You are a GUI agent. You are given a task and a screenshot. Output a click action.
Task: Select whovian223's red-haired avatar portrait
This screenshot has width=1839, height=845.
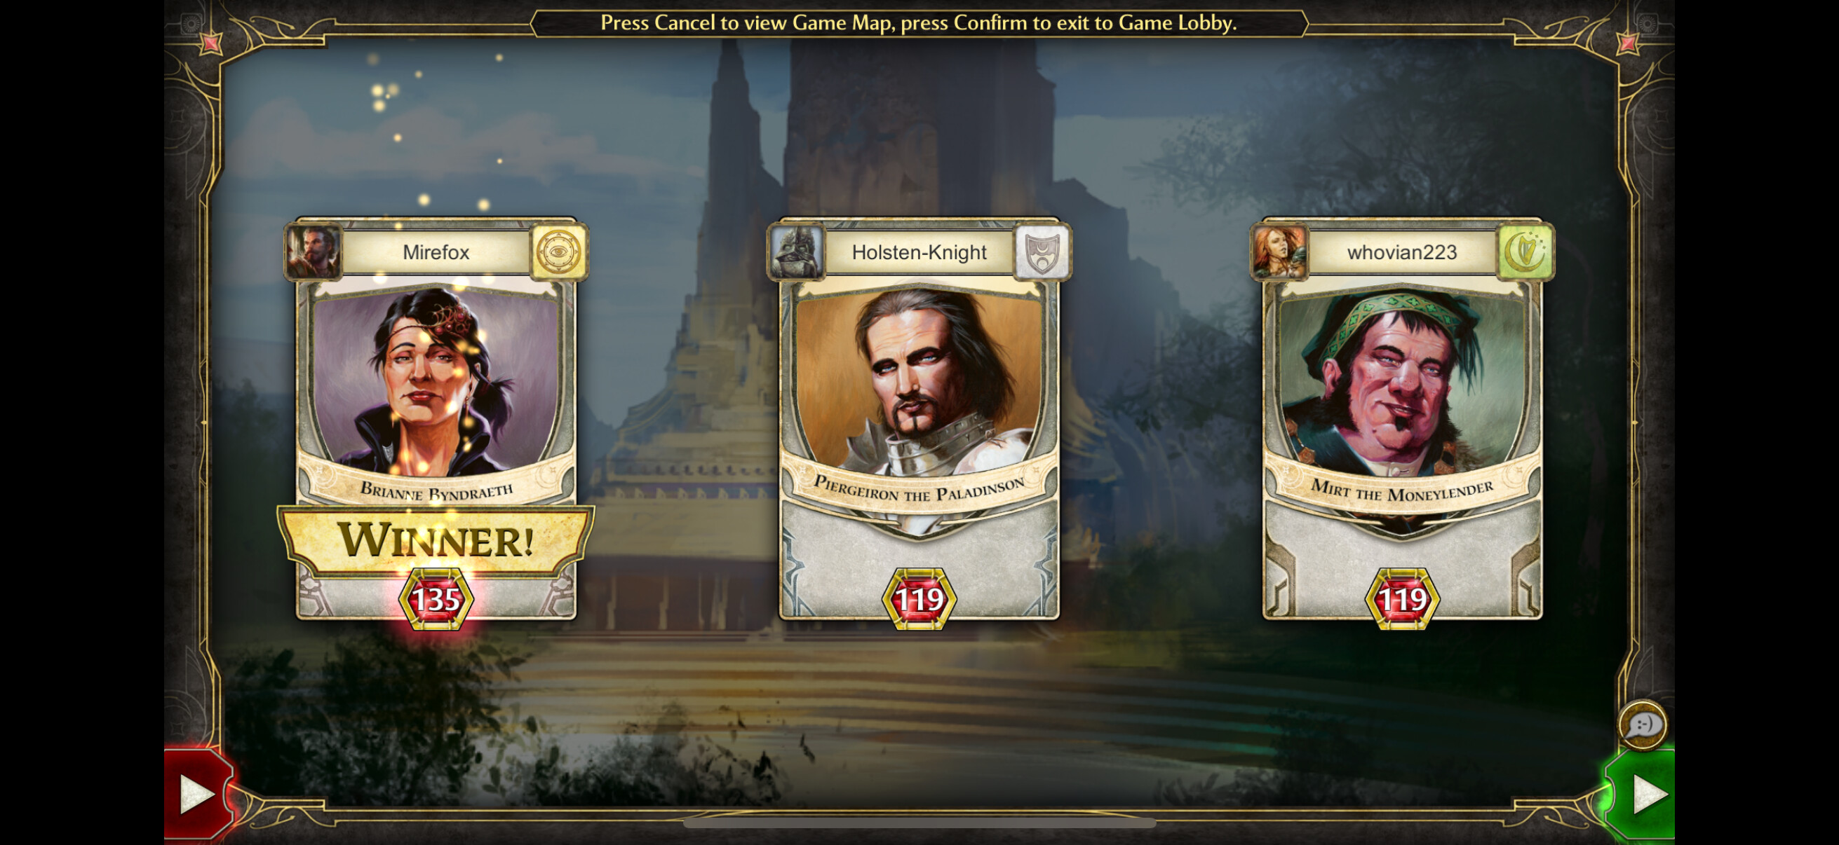(1280, 252)
